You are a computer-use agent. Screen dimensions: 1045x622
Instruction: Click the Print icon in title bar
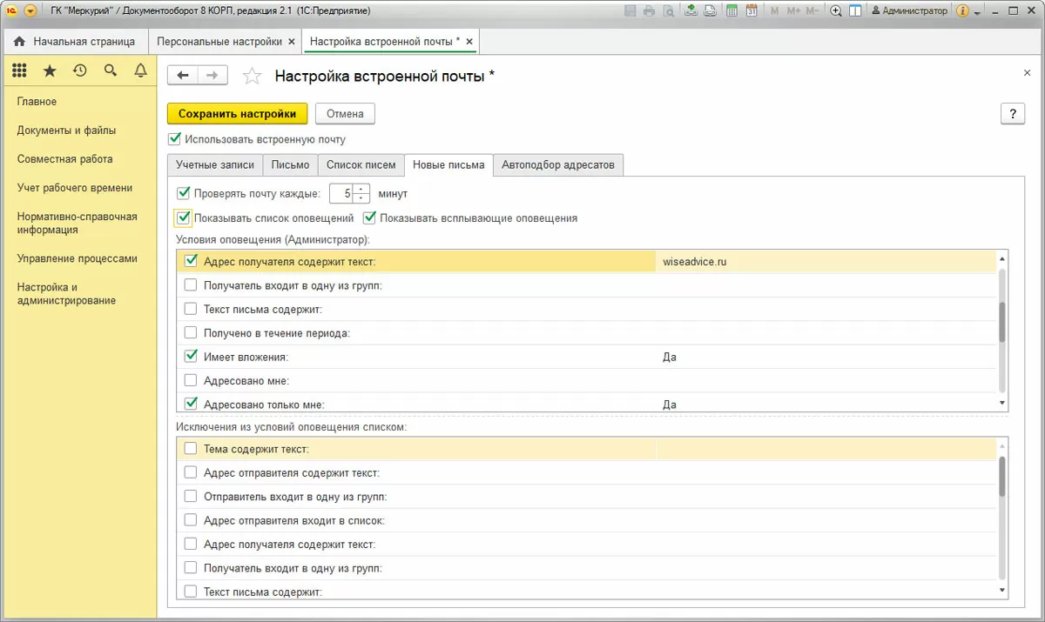pos(650,11)
